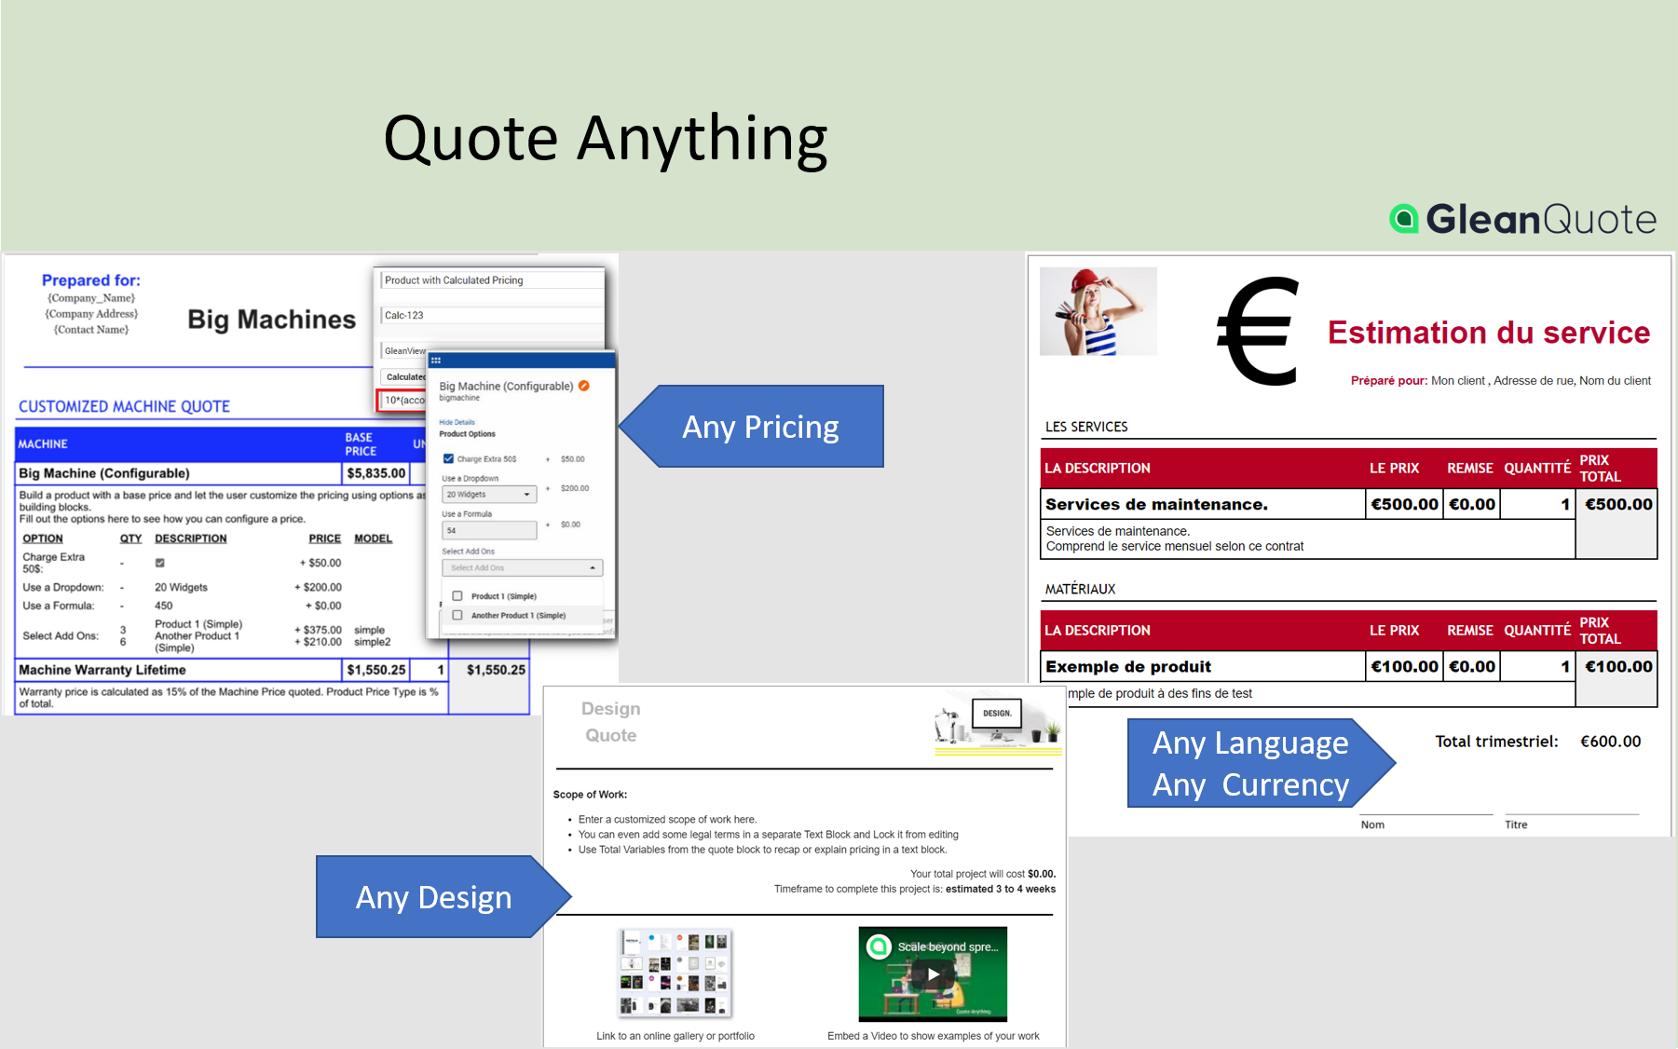This screenshot has height=1049, width=1678.
Task: Select the MATÉRIAUX section header
Action: (1080, 589)
